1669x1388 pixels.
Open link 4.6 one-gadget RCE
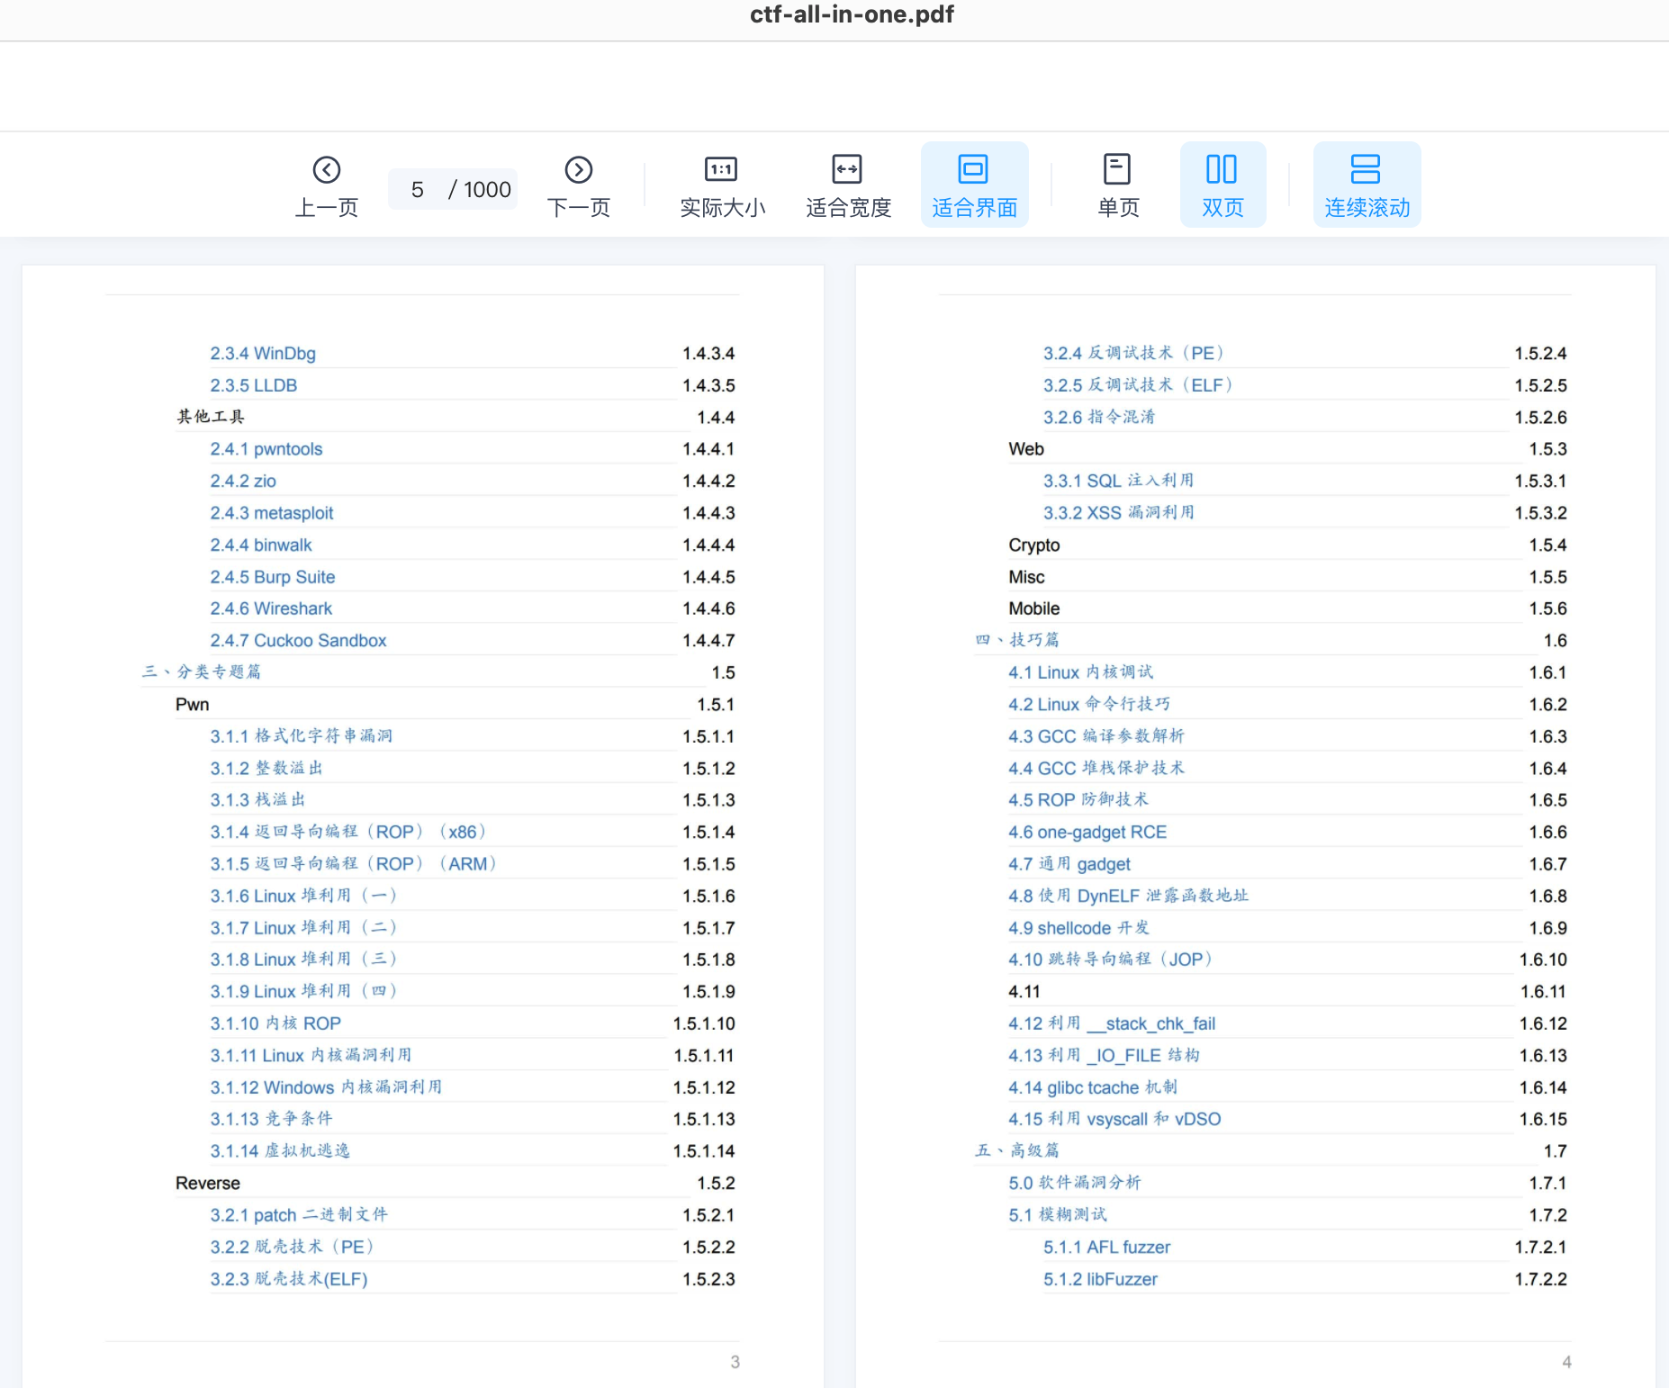pyautogui.click(x=1087, y=833)
